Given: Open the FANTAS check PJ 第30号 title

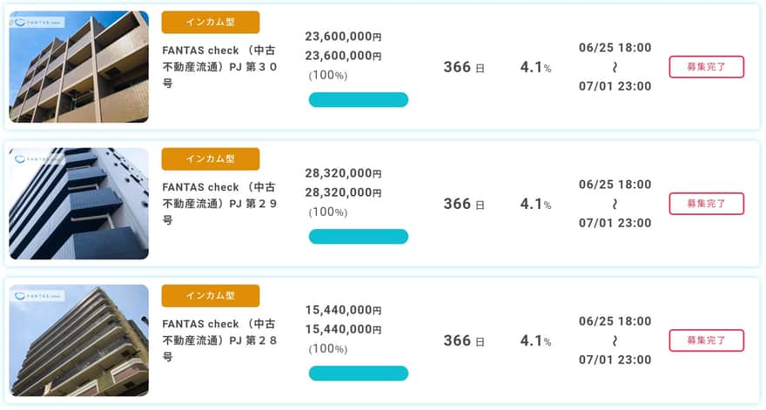Looking at the screenshot, I should [220, 66].
